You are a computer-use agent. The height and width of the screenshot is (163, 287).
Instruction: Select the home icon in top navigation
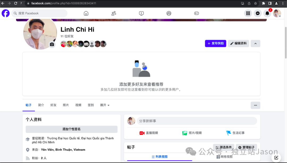point(86,13)
